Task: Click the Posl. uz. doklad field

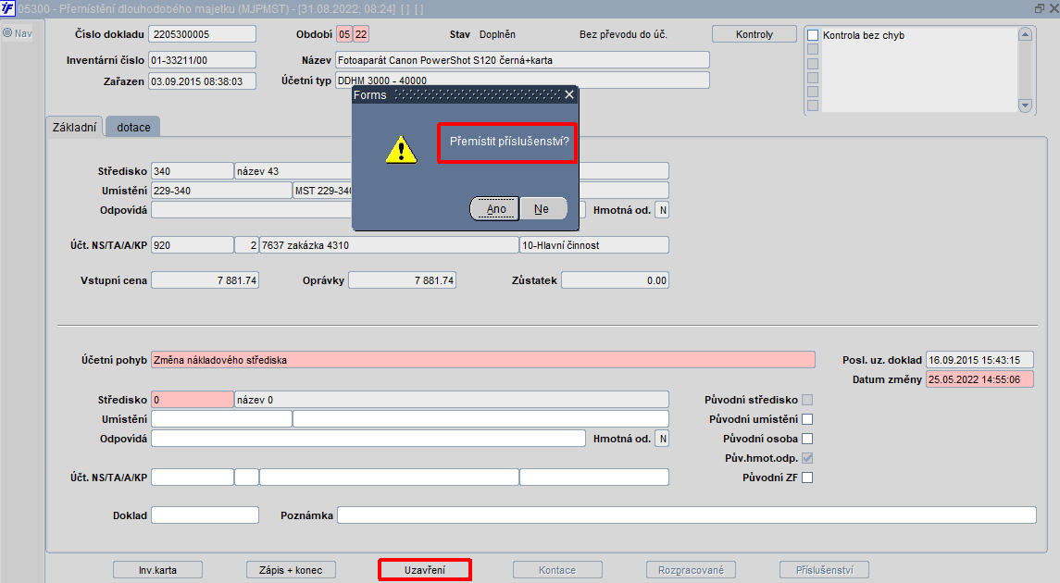Action: point(979,360)
